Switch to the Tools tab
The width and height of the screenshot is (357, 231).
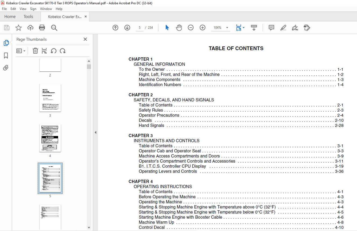click(x=28, y=17)
